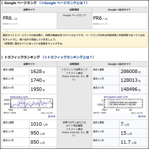Click 'PR6 / 10' in Google 1位のサイト column
The image size is (149, 149).
point(100,18)
